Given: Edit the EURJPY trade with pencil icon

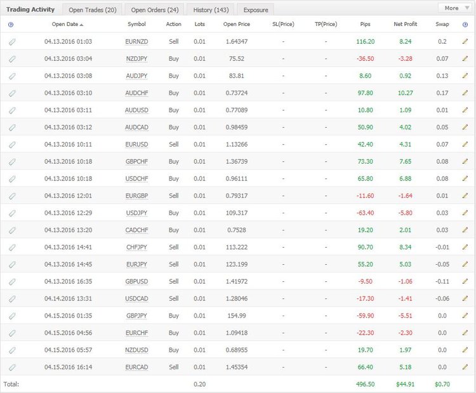Looking at the screenshot, I should pyautogui.click(x=465, y=264).
